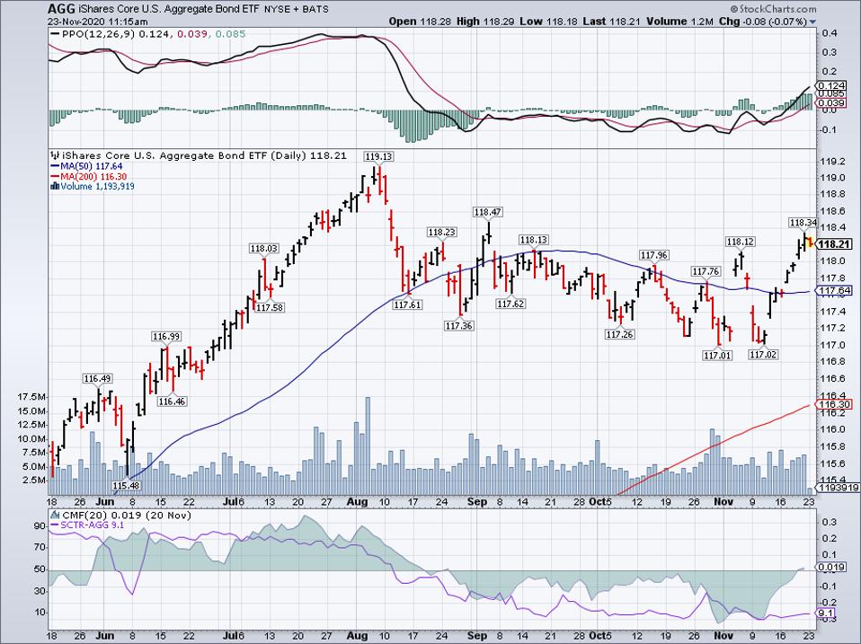Viewport: 861px width, 644px height.
Task: Click the 17.5M volume scale label
Action: 32,397
